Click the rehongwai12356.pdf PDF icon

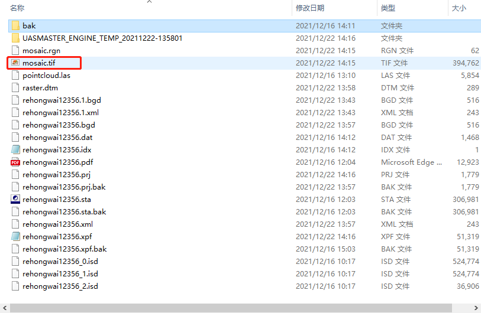[x=15, y=162]
